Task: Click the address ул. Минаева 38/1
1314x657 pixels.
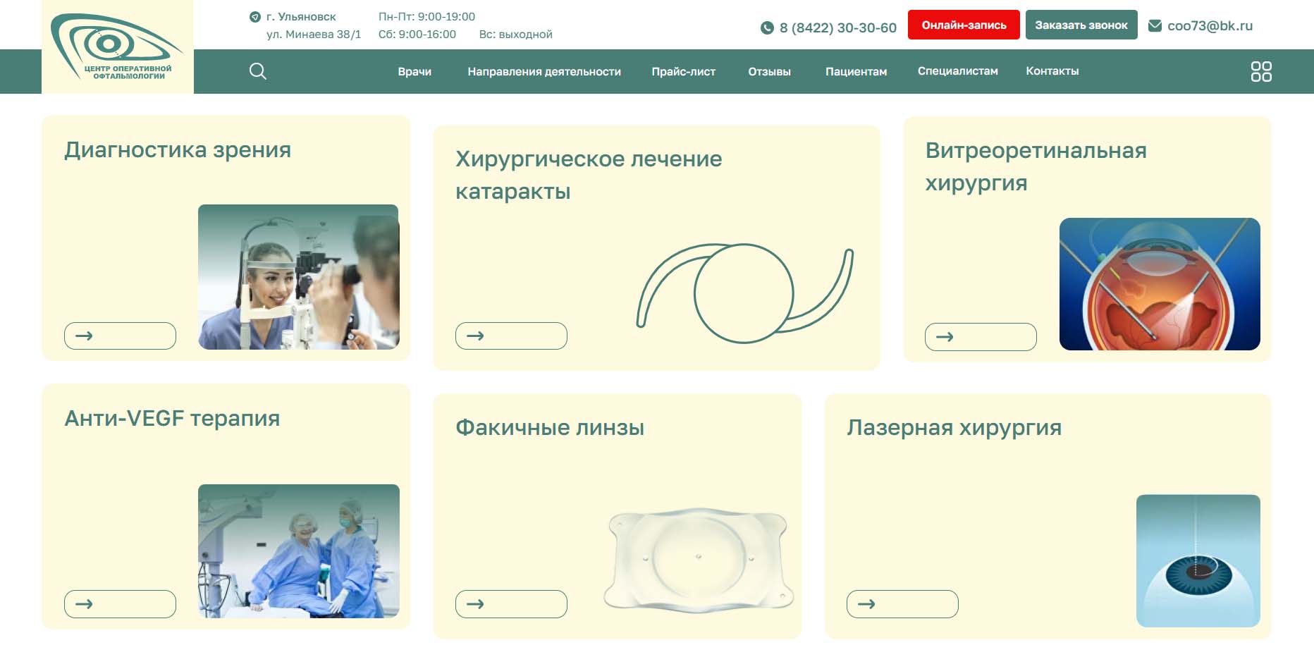Action: click(x=314, y=35)
